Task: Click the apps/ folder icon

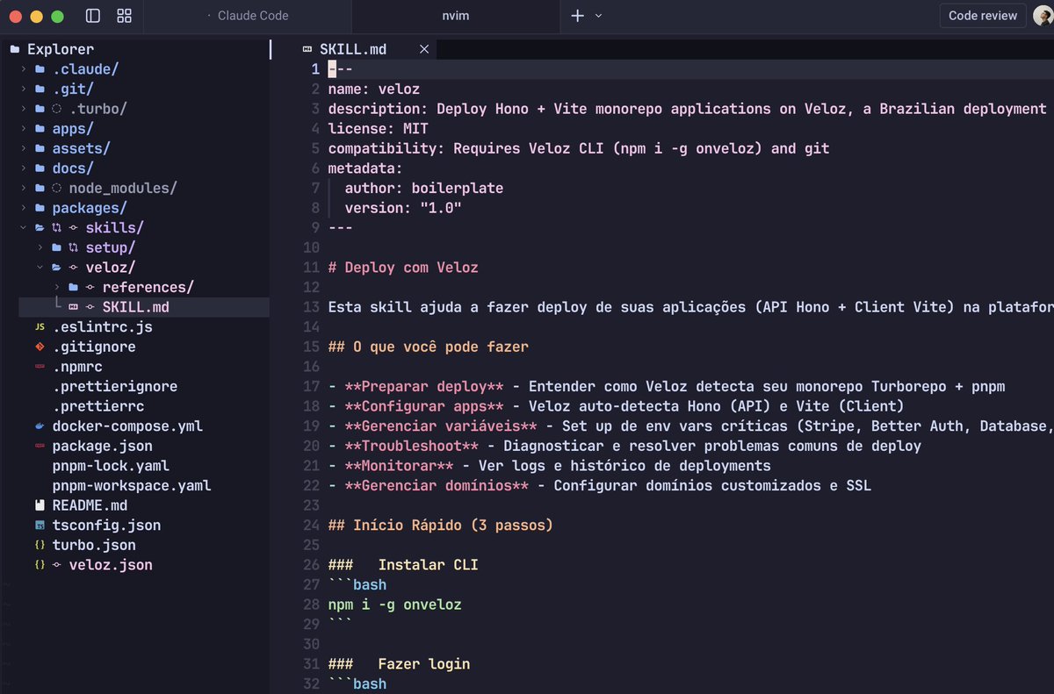Action: click(40, 129)
